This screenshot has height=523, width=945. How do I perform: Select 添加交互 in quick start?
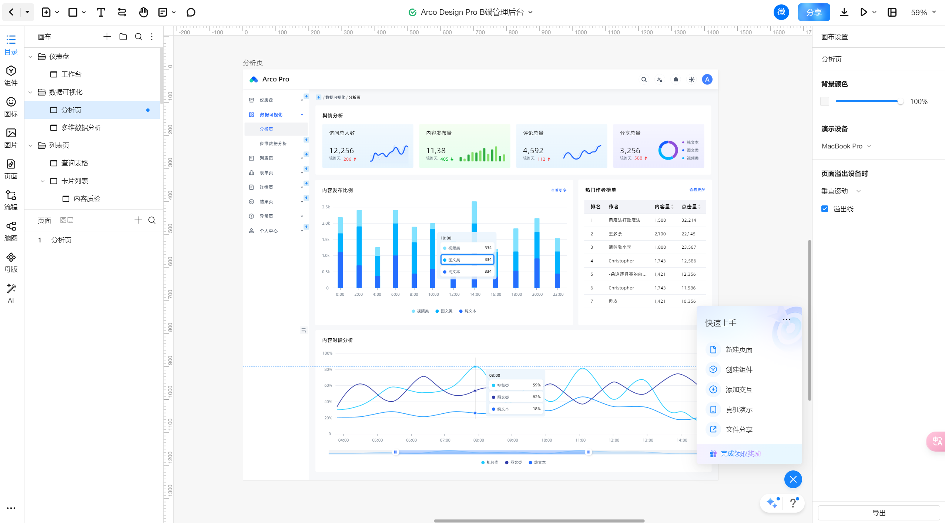[x=739, y=390]
